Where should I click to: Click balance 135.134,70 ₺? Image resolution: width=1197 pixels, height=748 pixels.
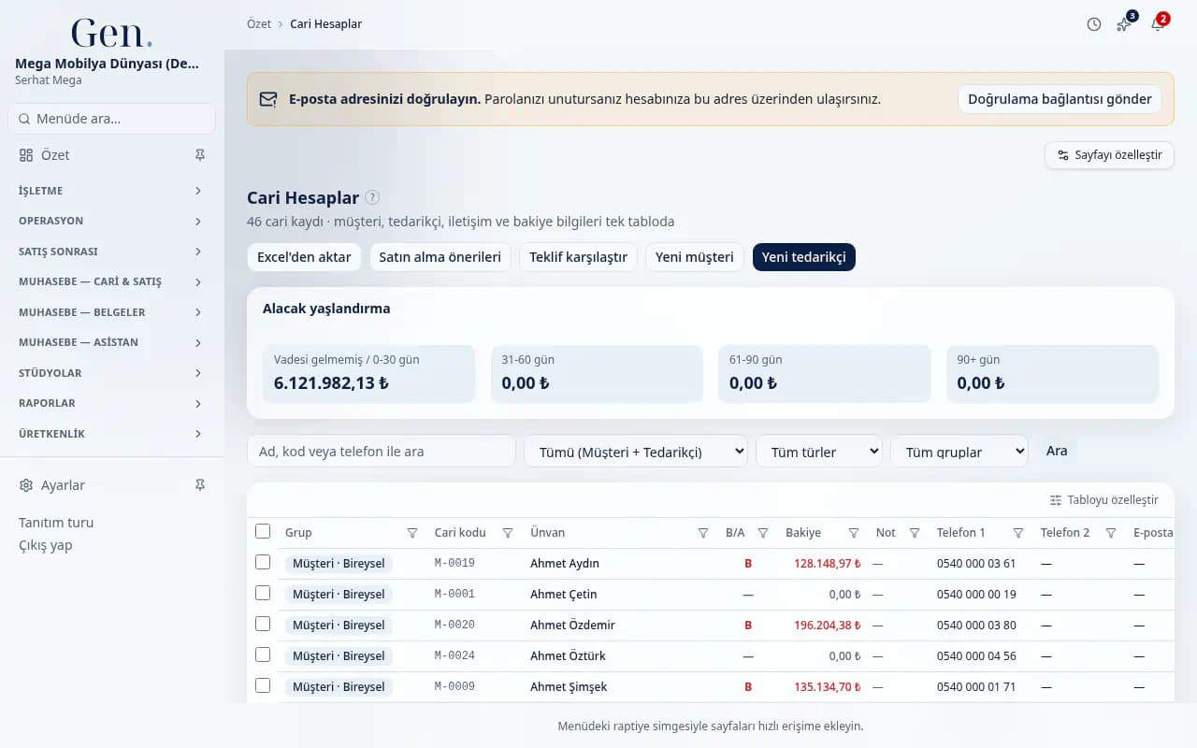pyautogui.click(x=828, y=687)
